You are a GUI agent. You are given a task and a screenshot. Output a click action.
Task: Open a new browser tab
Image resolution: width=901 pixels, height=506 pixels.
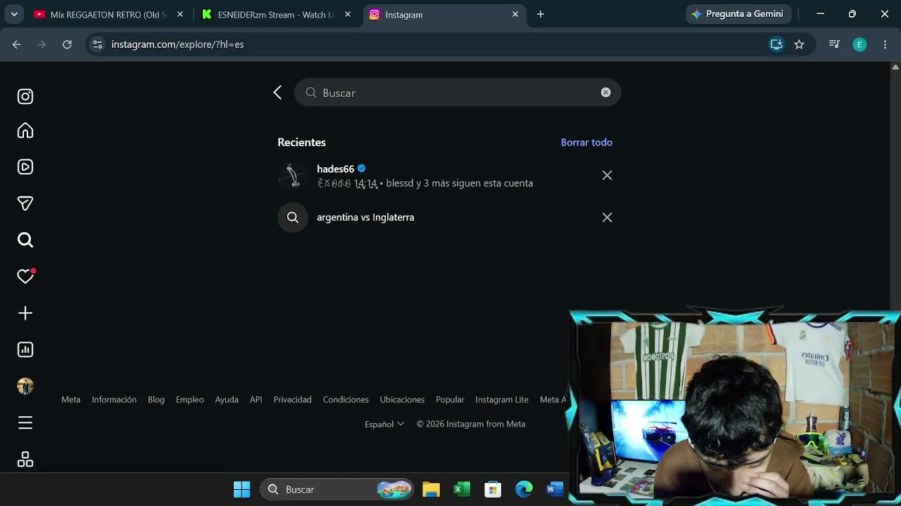pyautogui.click(x=541, y=14)
